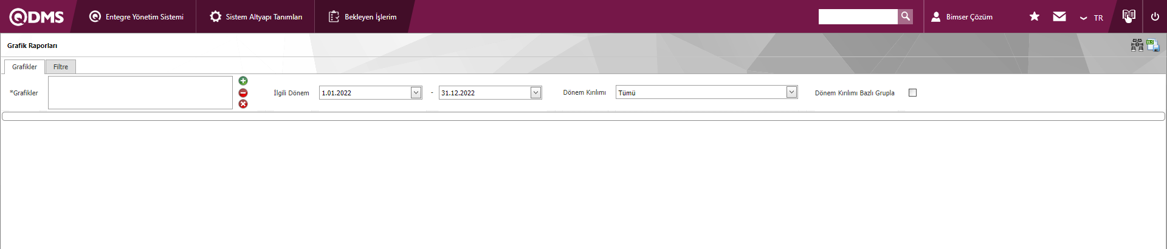Click the İlgili Dönem label

point(291,93)
